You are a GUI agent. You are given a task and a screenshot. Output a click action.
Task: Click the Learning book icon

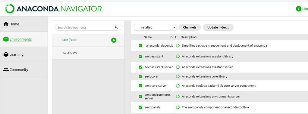pos(6,54)
